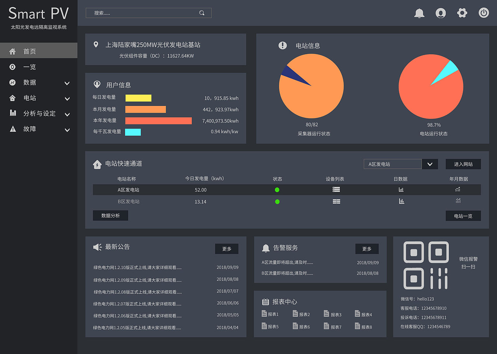The height and width of the screenshot is (354, 497).
Task: Expand the 分析与设定 sidebar chevron
Action: tap(67, 114)
